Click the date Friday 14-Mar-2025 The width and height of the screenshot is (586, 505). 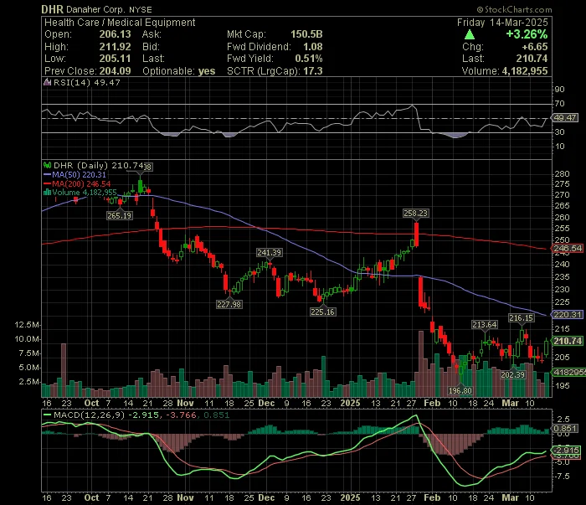pos(502,23)
